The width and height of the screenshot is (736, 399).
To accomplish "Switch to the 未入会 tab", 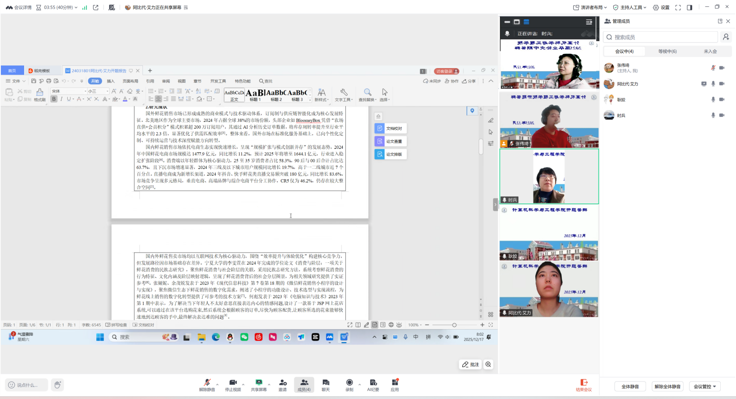I will (710, 51).
